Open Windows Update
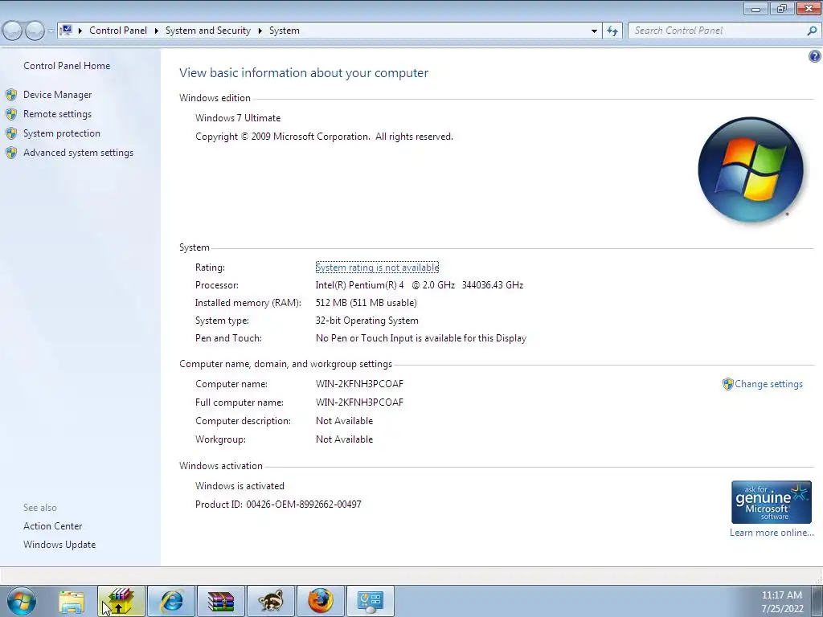The width and height of the screenshot is (823, 617). [59, 545]
